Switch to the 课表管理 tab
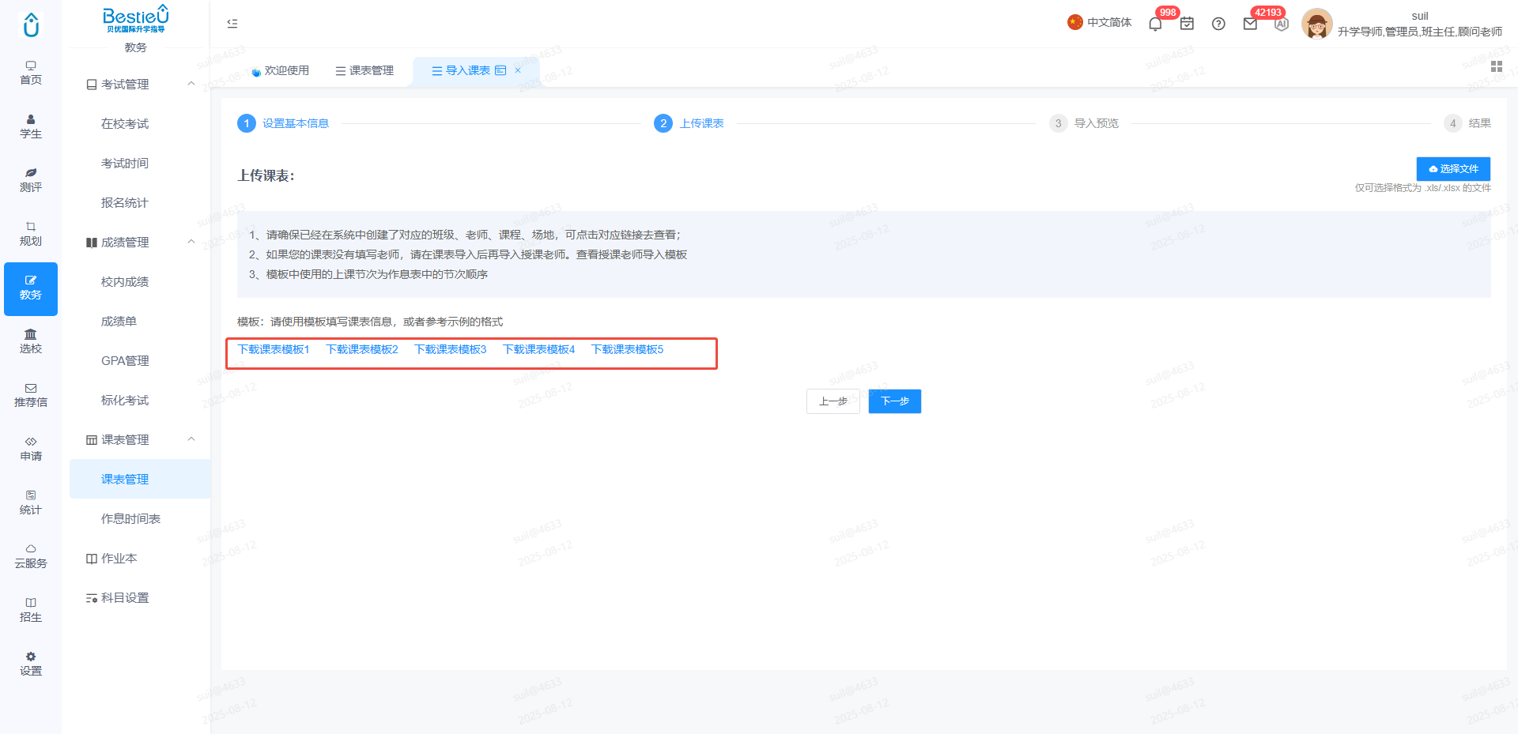1518x734 pixels. [x=364, y=70]
